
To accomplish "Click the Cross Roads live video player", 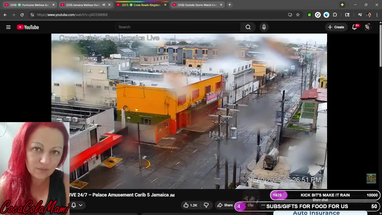I will pos(189,111).
